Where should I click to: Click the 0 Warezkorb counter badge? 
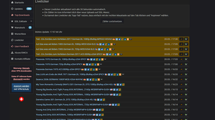(x=30, y=28)
